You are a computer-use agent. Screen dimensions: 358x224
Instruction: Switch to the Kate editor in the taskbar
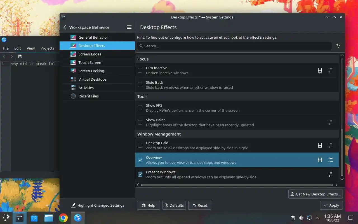78,218
